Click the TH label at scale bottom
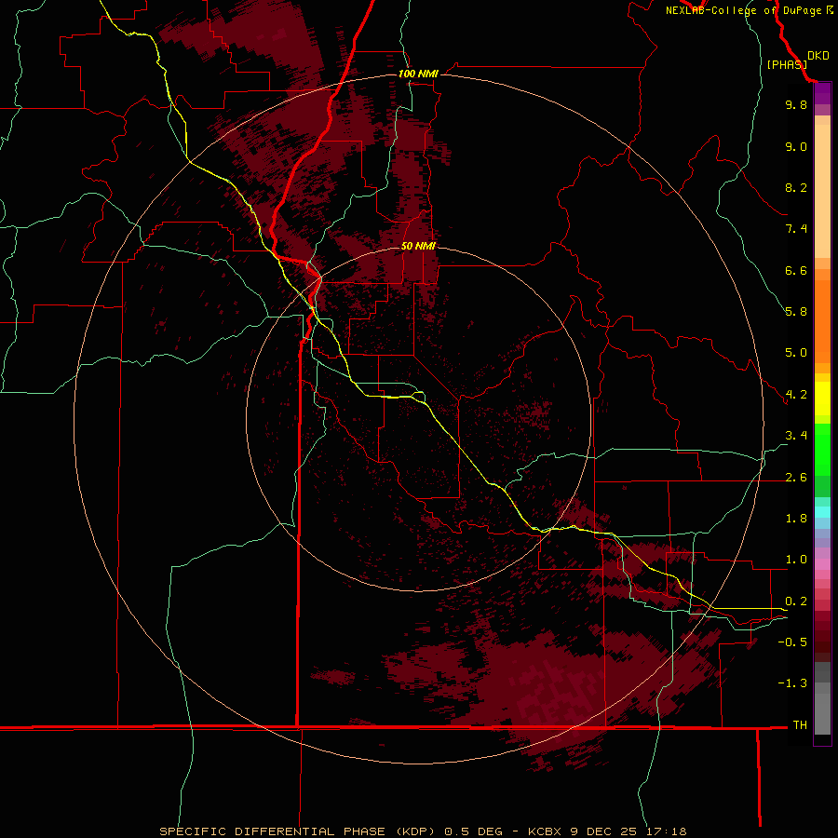 tap(800, 725)
